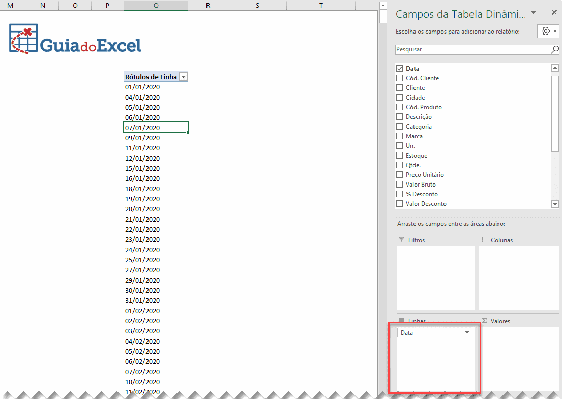
Task: Click the Valores sigma icon
Action: 484,321
